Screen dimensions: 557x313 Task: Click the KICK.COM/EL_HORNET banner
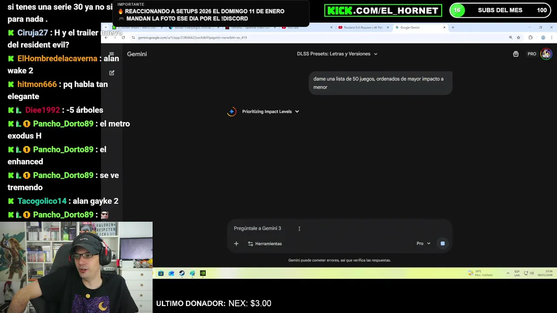(x=383, y=10)
